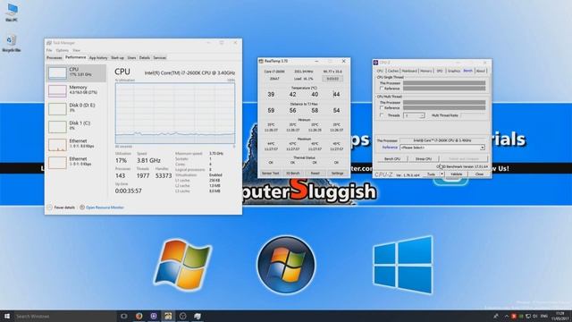Viewport: 572px width, 322px height.
Task: Switch to the Users tab
Action: coord(131,57)
